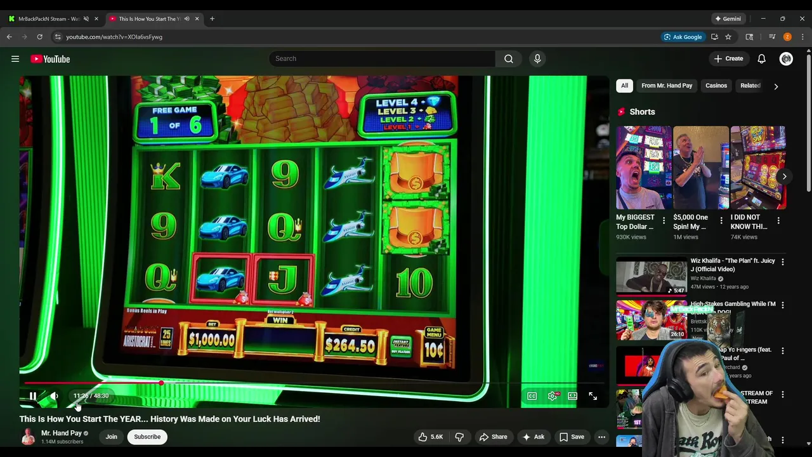Go back in the browser
Screen dimensions: 812x457
point(10,37)
